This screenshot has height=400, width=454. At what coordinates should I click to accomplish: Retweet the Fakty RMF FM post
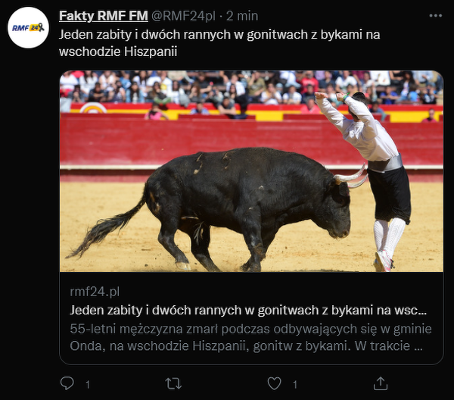coord(173,383)
